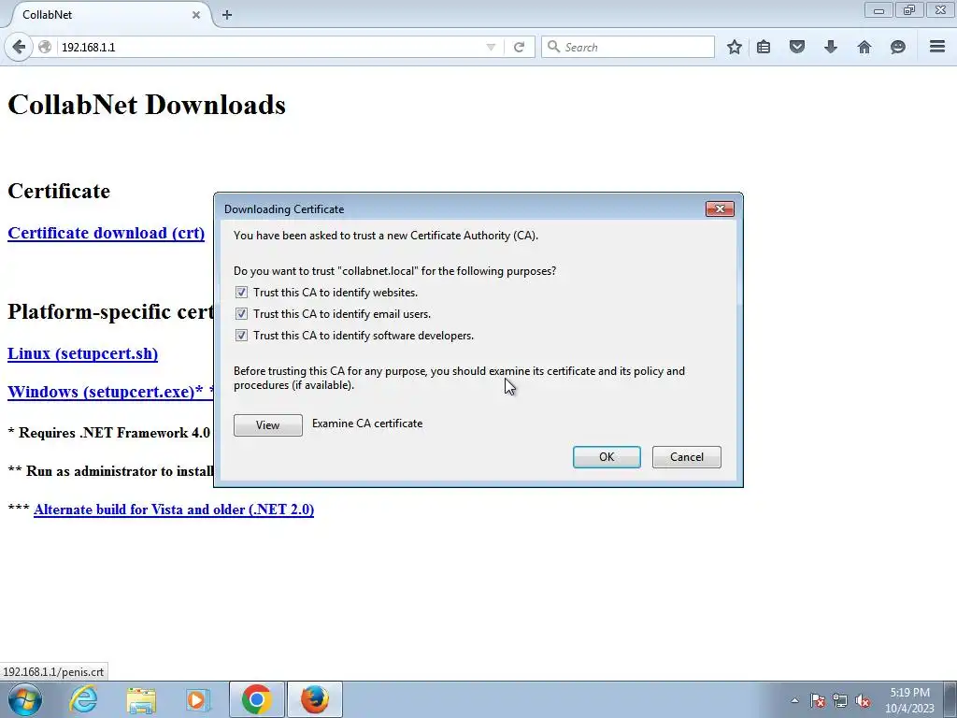Click the CollabNet Downloads heading
The image size is (957, 718).
click(x=147, y=105)
